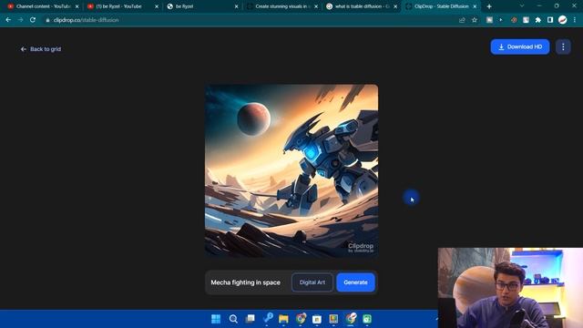Toggle the browser side panel

click(x=550, y=20)
